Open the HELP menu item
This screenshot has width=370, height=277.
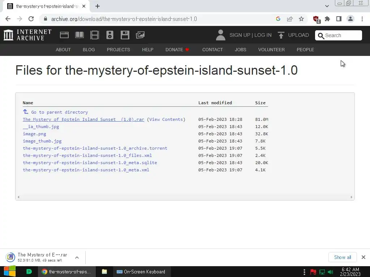[x=148, y=50]
